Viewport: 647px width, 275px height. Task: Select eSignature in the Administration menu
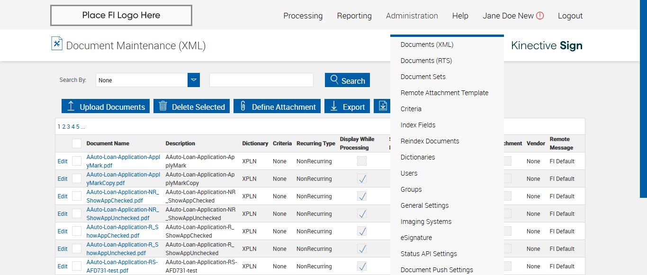(x=416, y=238)
